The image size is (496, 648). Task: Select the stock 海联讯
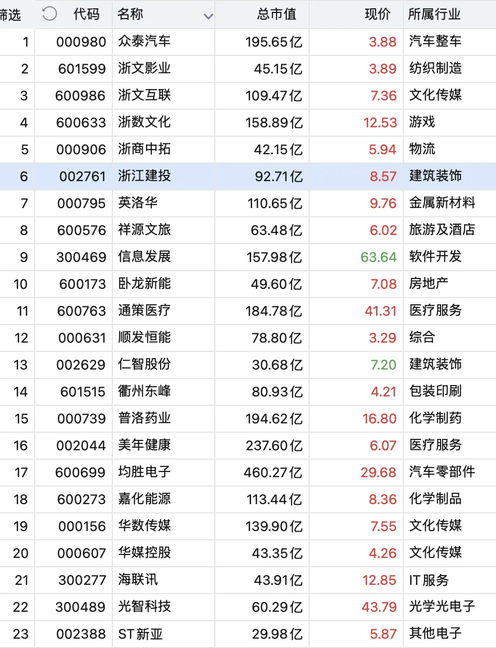tap(138, 580)
